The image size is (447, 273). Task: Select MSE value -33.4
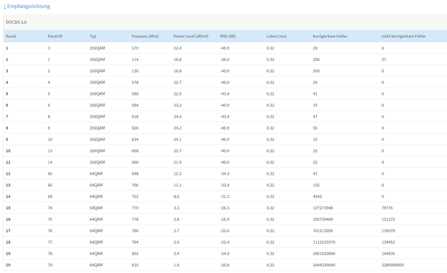pos(225,185)
